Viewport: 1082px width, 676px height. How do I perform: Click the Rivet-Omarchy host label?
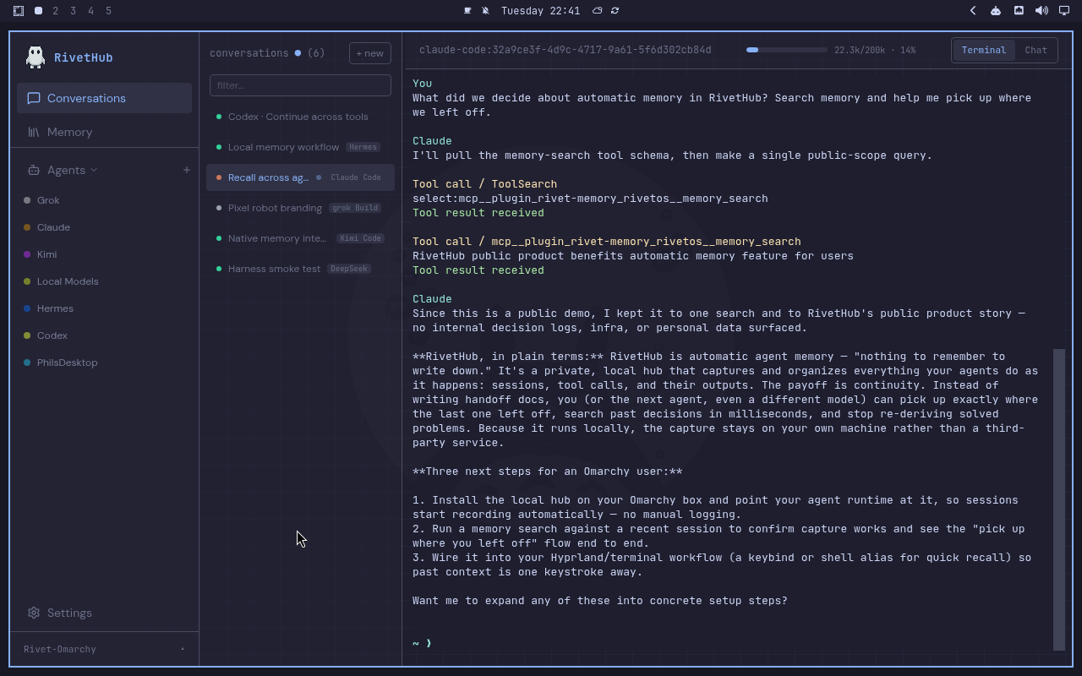(60, 649)
